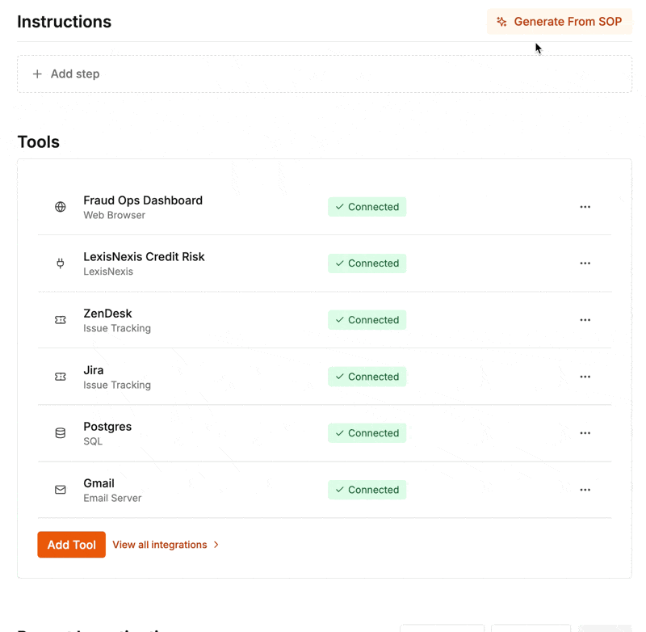Open the ZenDesk row options menu
The width and height of the screenshot is (646, 632).
pyautogui.click(x=585, y=320)
